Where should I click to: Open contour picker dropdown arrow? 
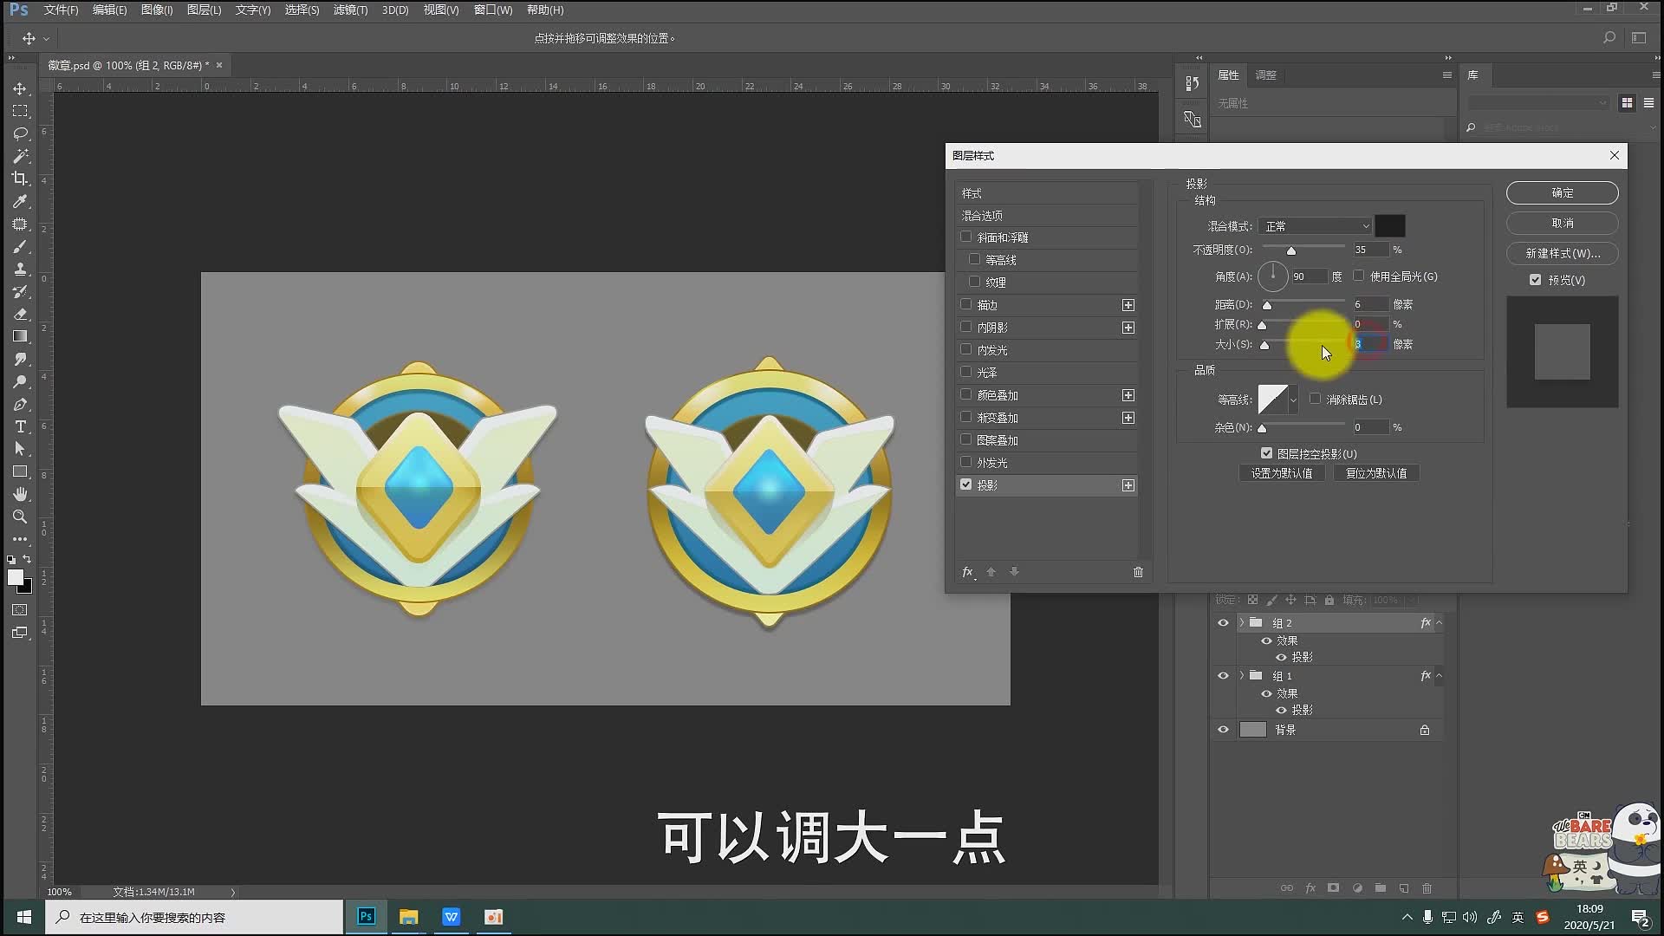click(x=1293, y=400)
